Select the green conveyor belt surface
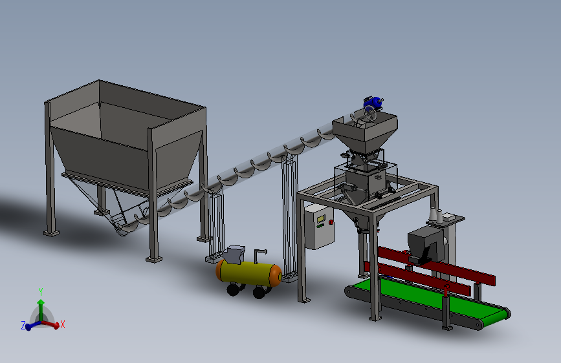 coord(430,298)
